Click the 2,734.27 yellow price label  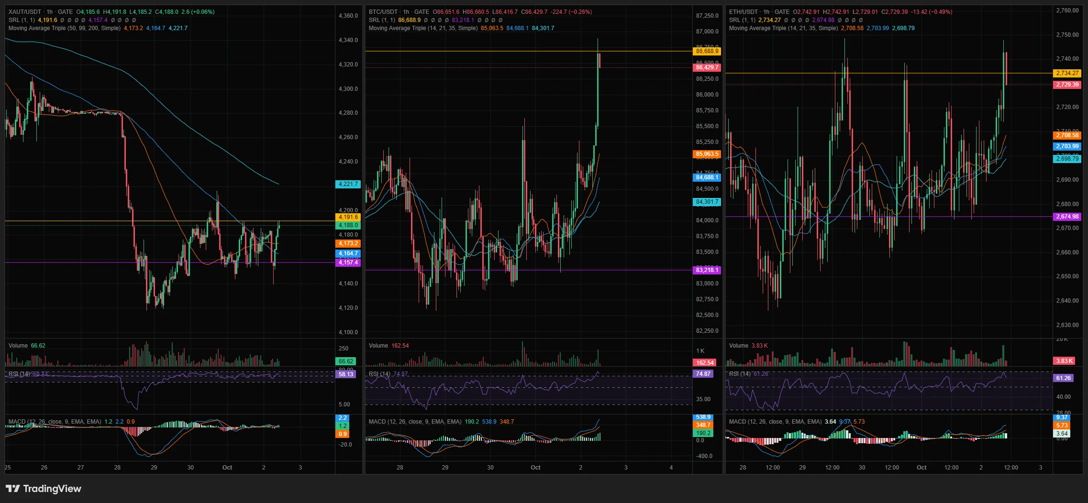(1067, 73)
